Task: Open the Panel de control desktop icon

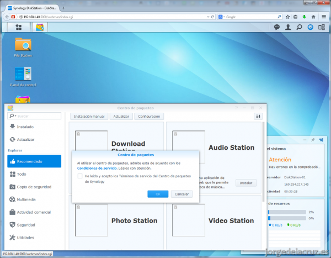Action: coord(23,77)
